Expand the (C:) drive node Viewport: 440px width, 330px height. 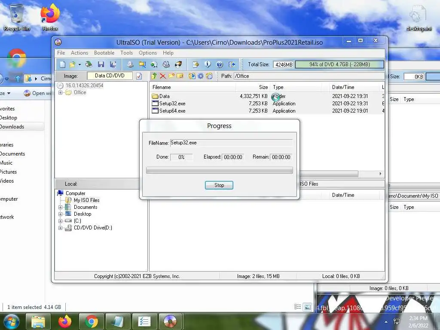(60, 221)
